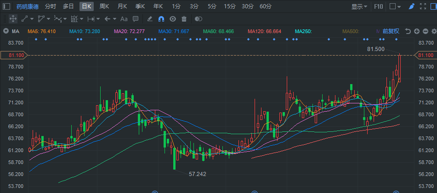Click the left 81.100 current price tag

coord(14,55)
